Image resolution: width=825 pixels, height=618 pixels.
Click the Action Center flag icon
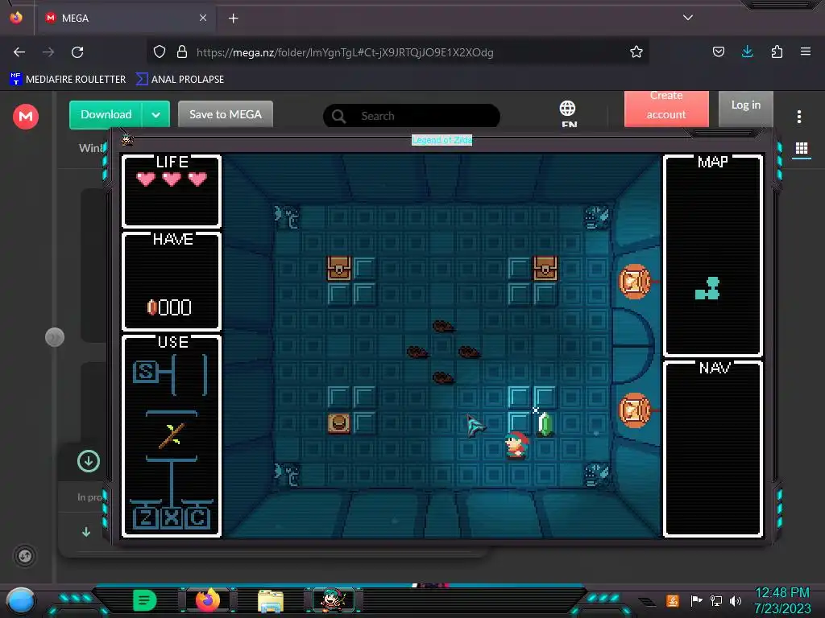click(697, 600)
